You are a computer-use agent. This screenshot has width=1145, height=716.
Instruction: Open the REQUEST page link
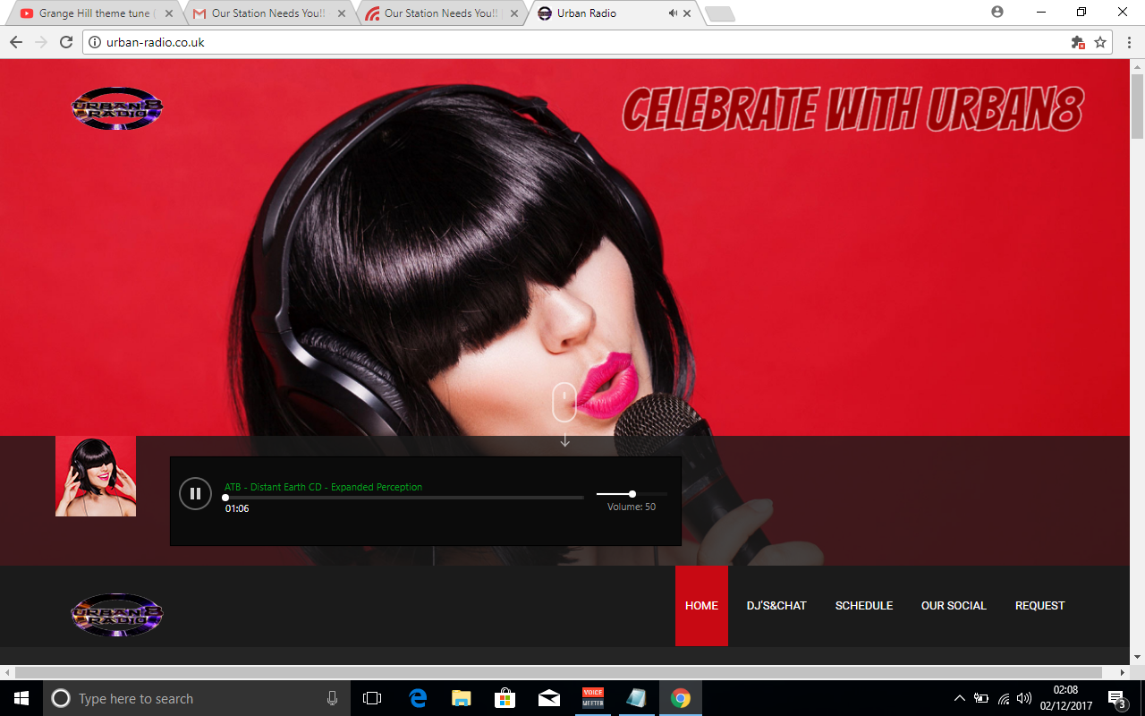tap(1039, 606)
